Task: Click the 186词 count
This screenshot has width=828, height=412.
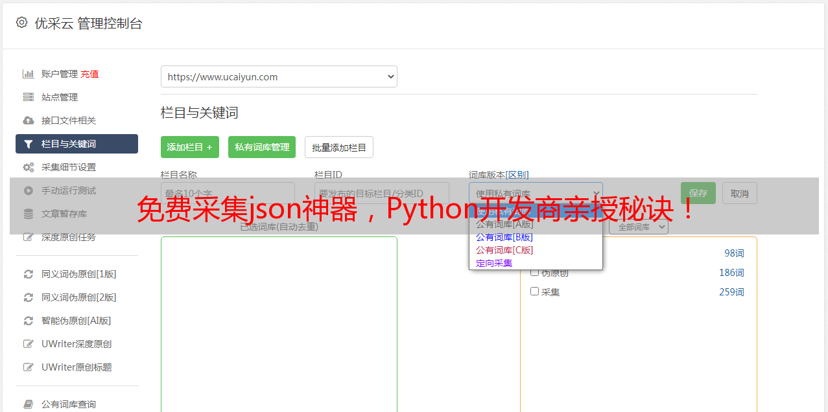Action: (731, 273)
